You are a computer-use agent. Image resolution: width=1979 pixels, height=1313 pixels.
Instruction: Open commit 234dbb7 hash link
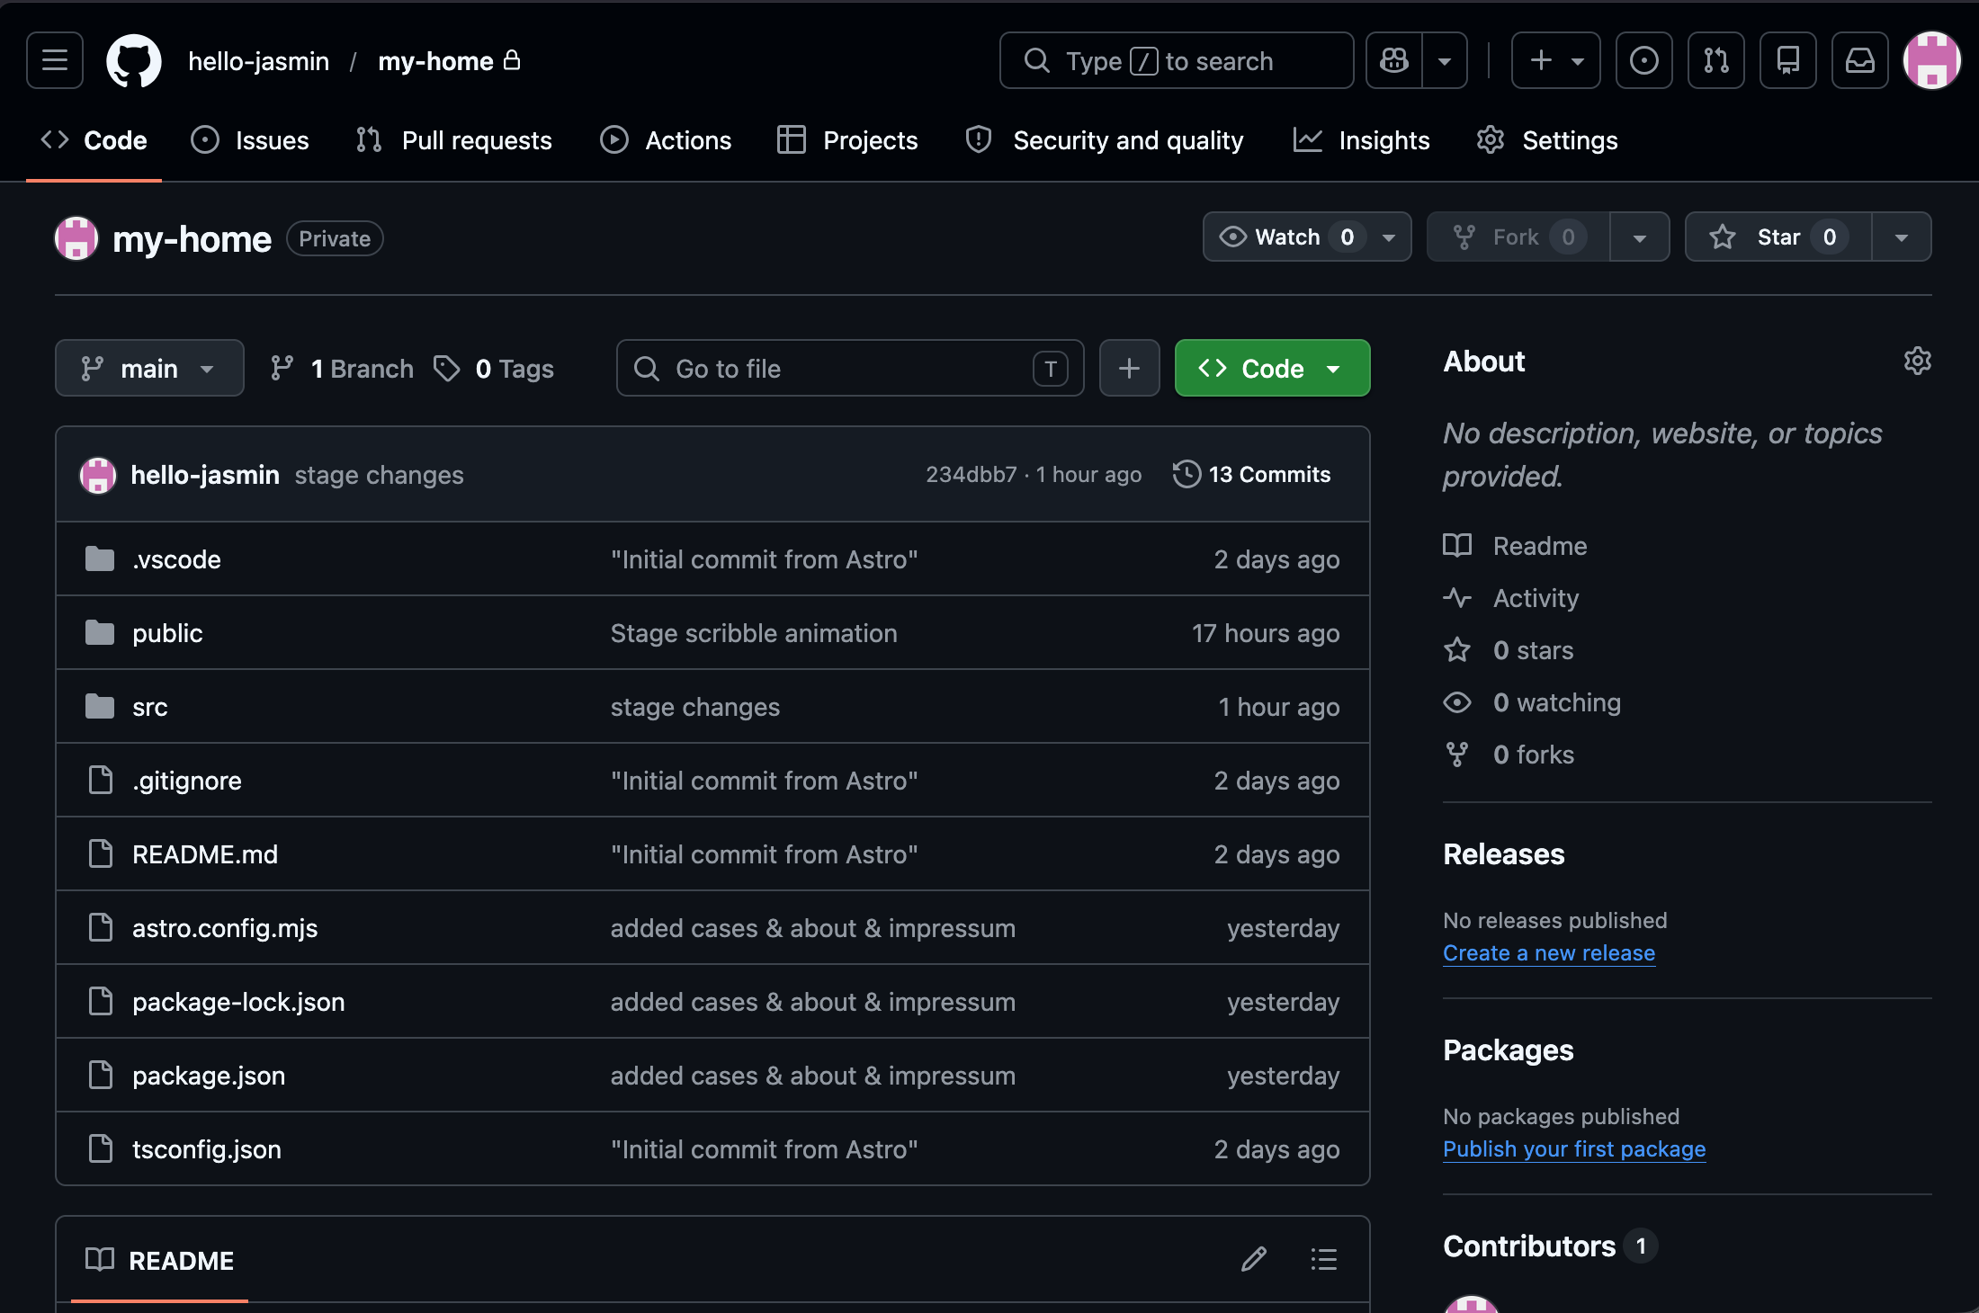coord(971,474)
